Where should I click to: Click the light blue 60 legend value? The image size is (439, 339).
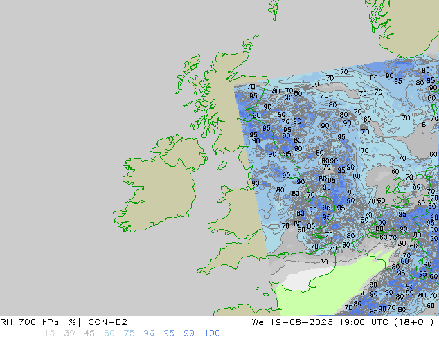click(109, 333)
